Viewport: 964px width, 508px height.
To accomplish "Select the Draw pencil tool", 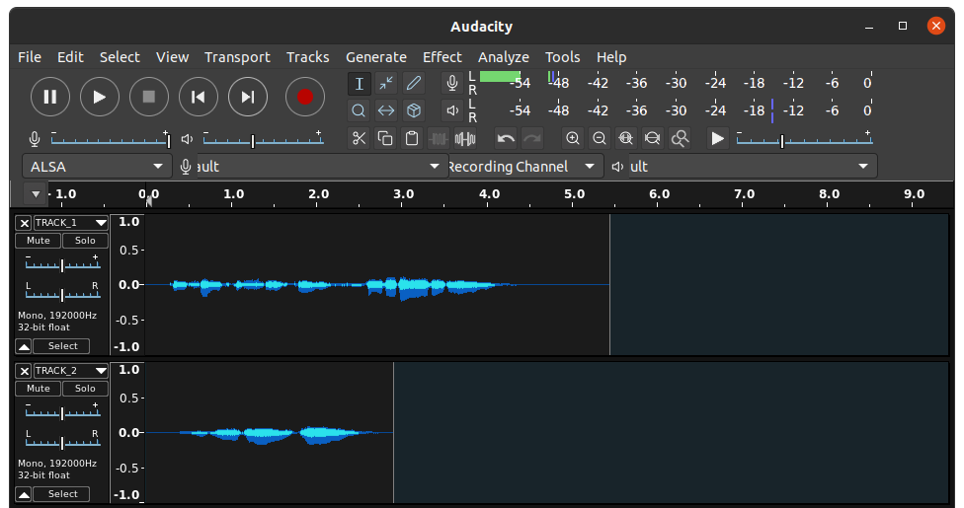I will (x=414, y=84).
